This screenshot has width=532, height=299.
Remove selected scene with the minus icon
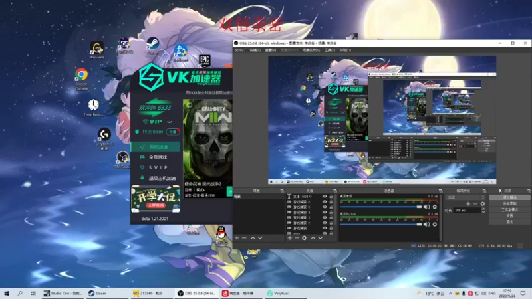(244, 238)
